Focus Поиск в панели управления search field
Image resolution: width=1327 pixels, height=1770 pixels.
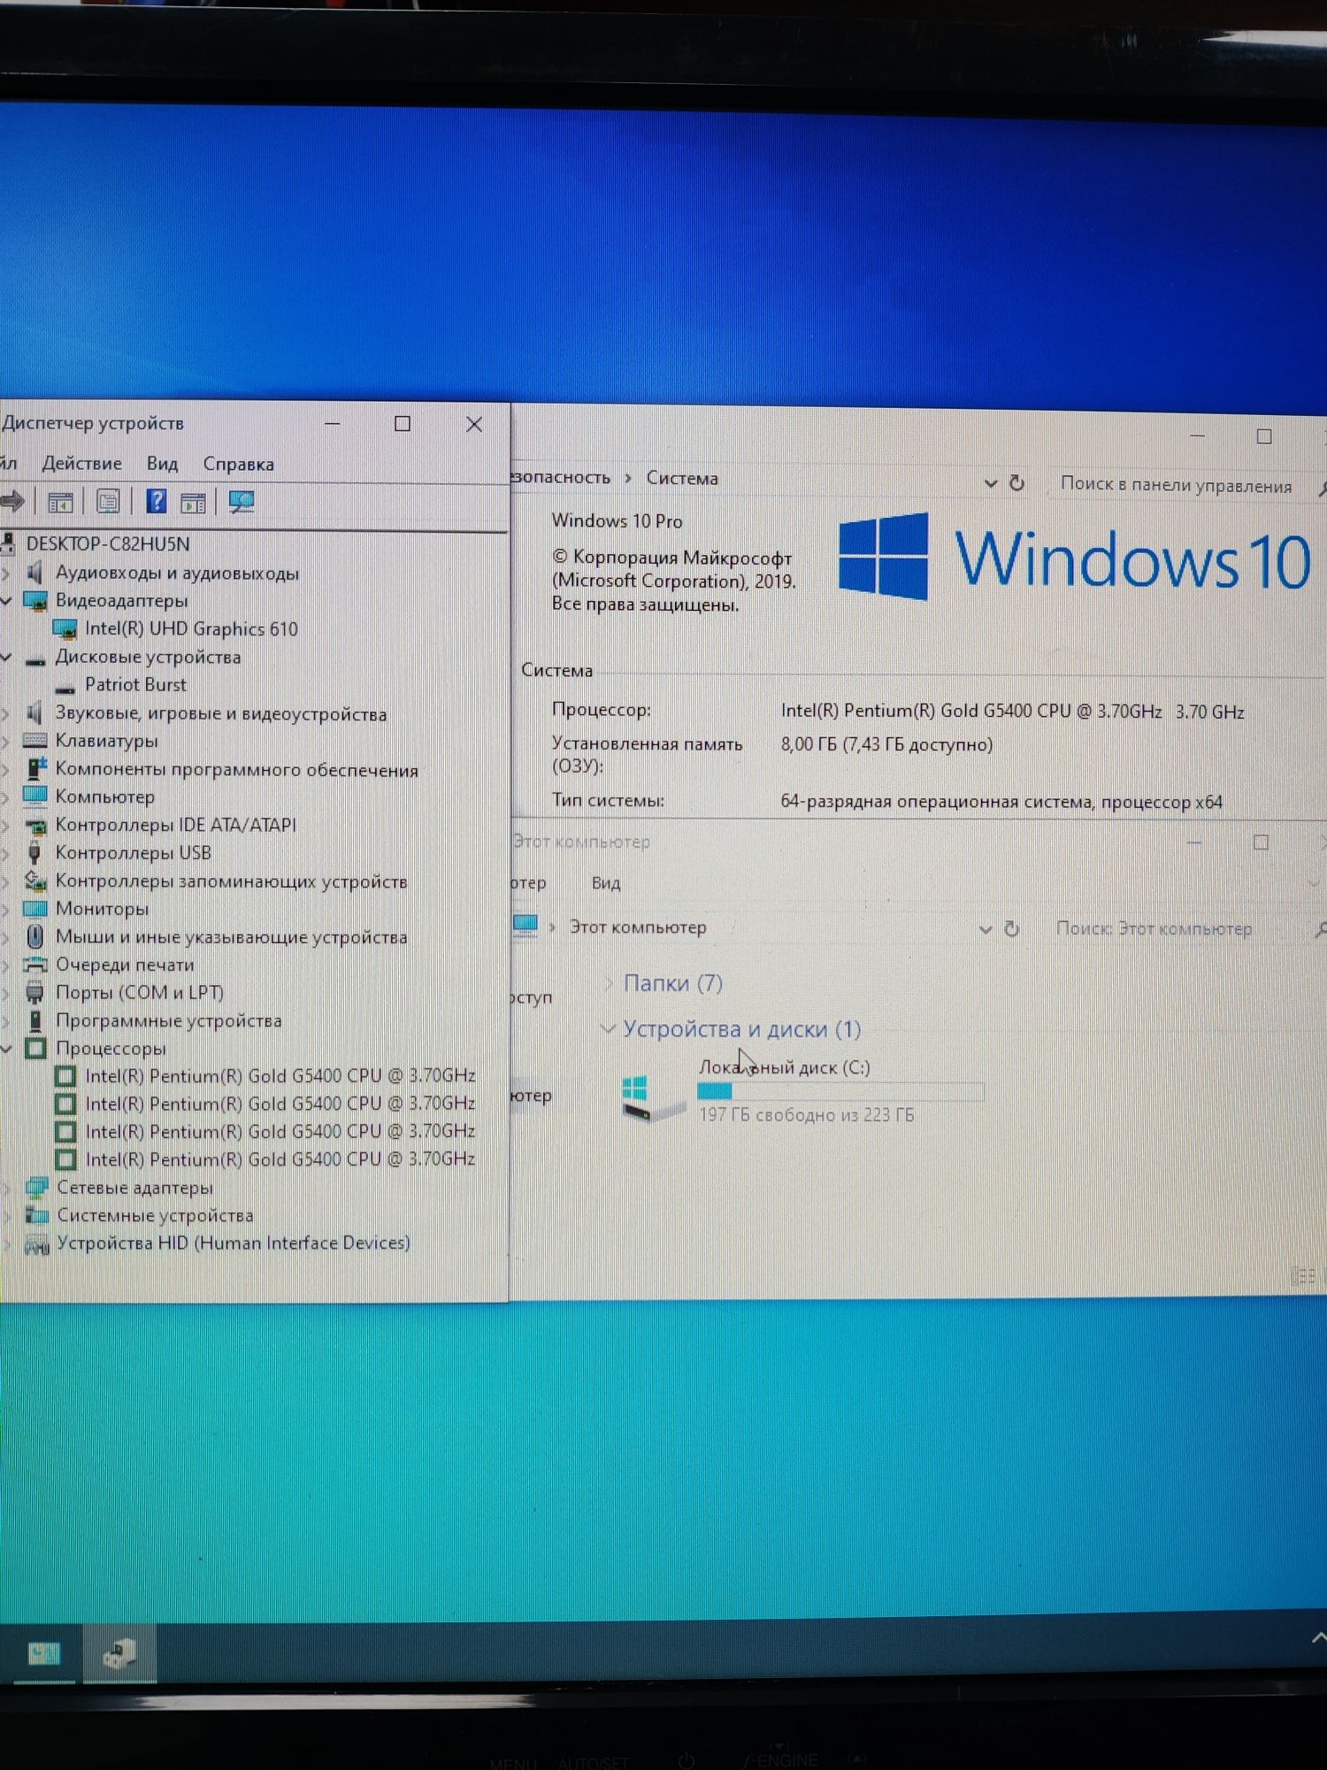pos(1177,485)
